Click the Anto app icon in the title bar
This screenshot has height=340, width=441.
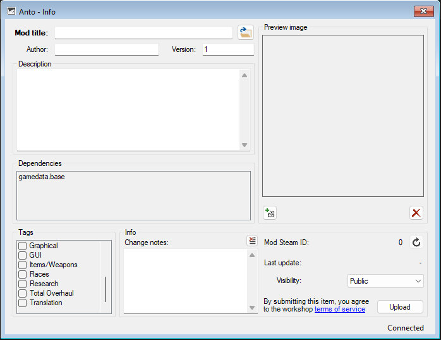point(11,11)
